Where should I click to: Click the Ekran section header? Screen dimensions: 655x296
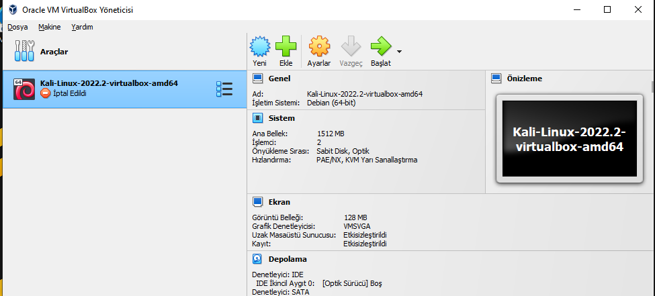click(x=279, y=202)
